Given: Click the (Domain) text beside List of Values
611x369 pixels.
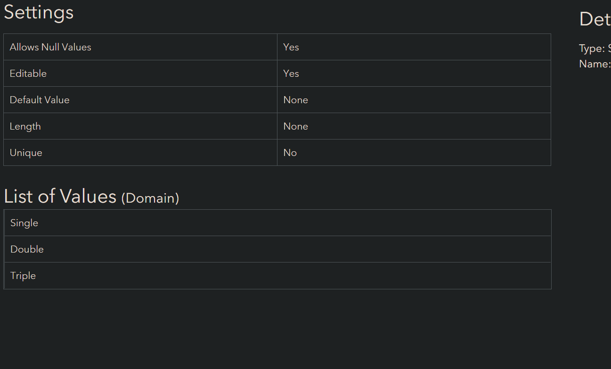Looking at the screenshot, I should tap(150, 198).
